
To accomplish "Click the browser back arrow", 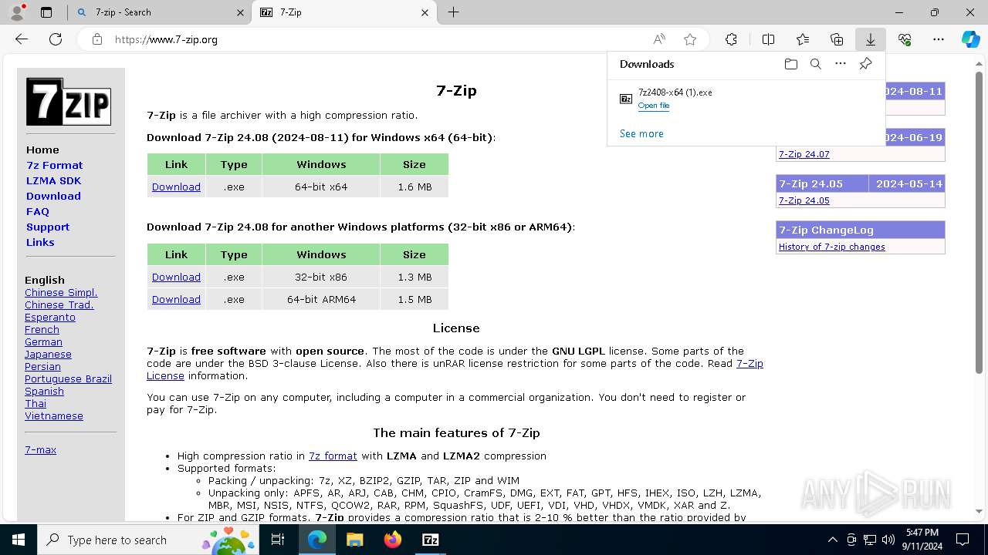I will point(22,39).
